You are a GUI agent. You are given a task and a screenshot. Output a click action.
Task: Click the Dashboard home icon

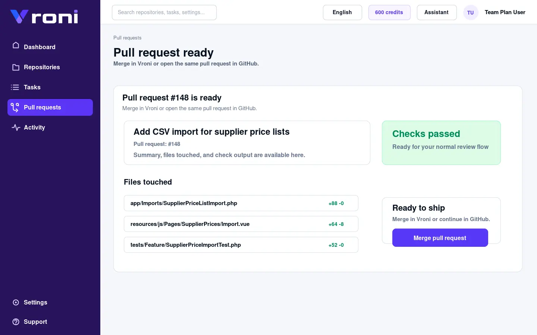tap(16, 45)
